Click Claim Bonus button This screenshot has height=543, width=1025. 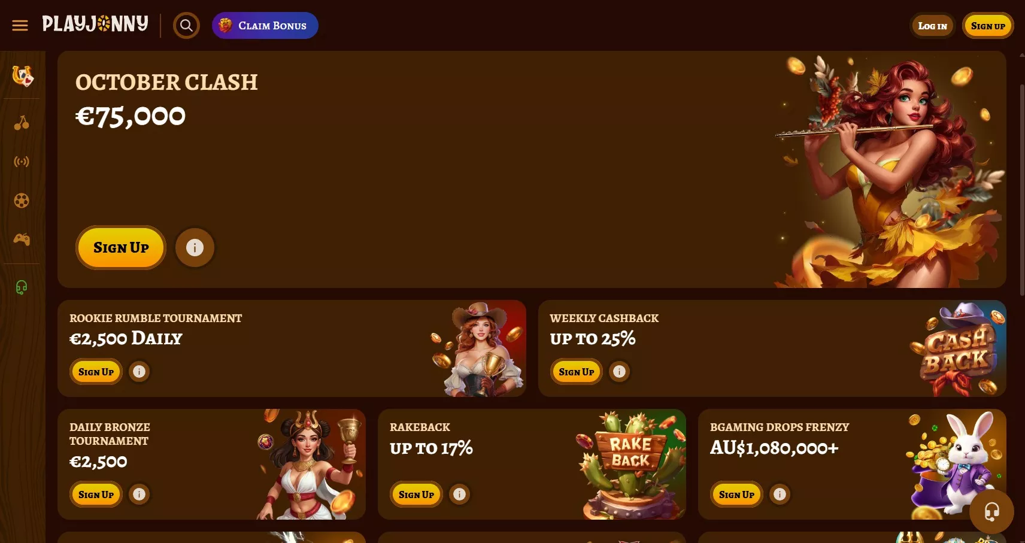(265, 26)
